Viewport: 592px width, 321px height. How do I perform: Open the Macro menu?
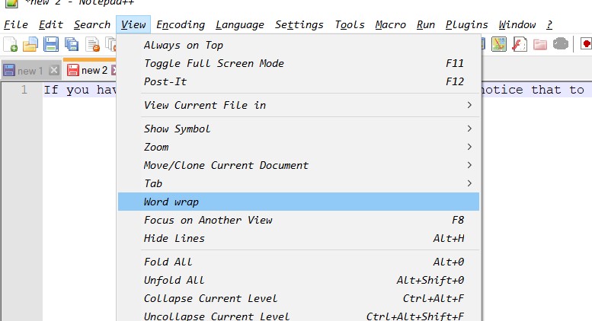[x=390, y=25]
